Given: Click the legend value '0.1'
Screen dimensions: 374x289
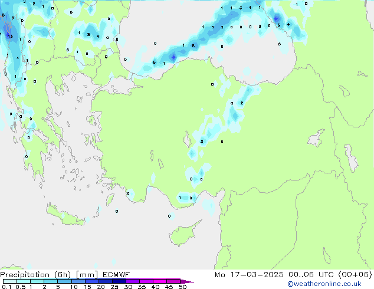Looking at the screenshot, I should tap(6, 287).
